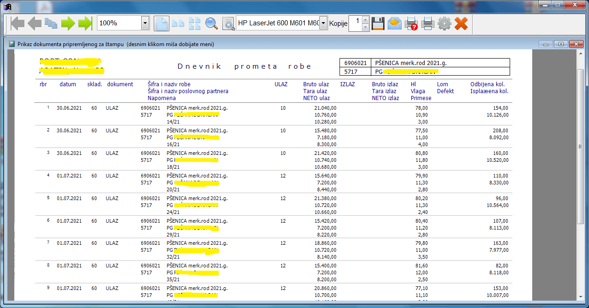Click the document window icon beside Prikaz dokumenta
The image size is (589, 308).
coord(12,44)
